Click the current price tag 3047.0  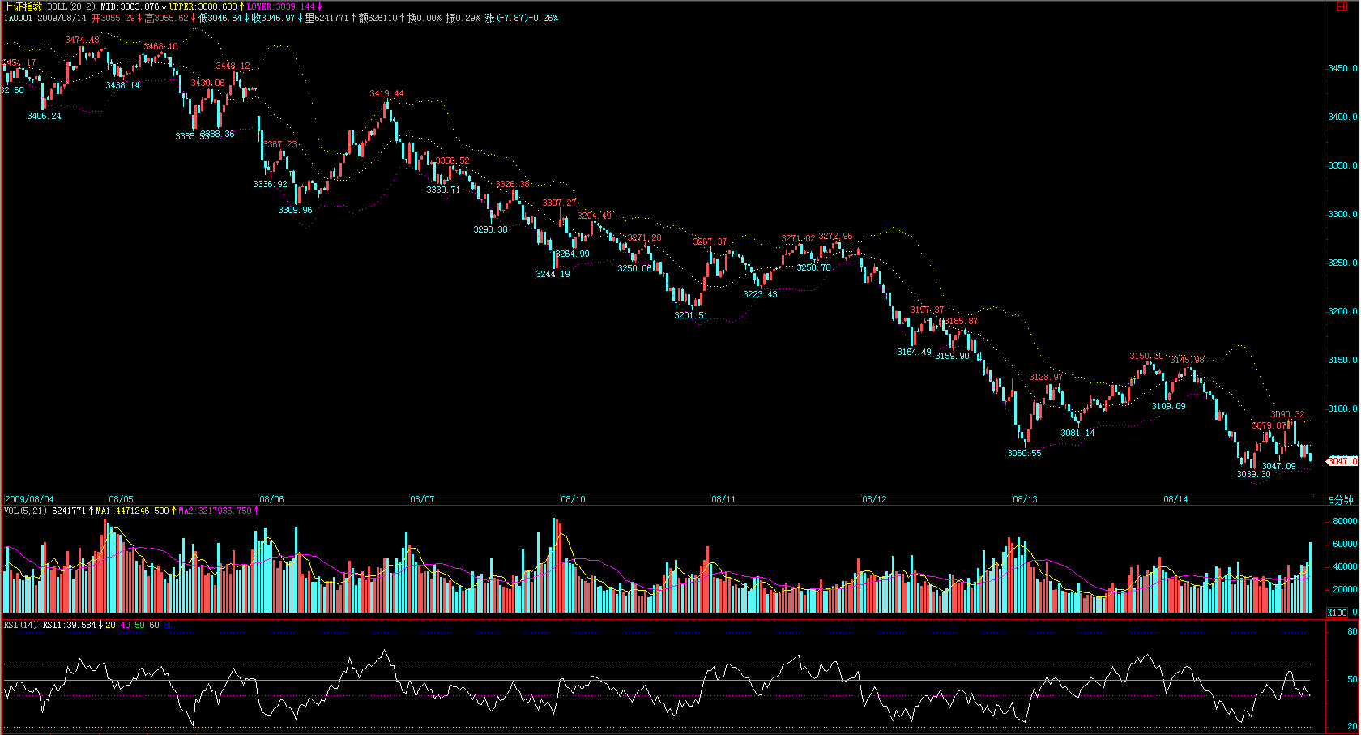click(x=1342, y=461)
